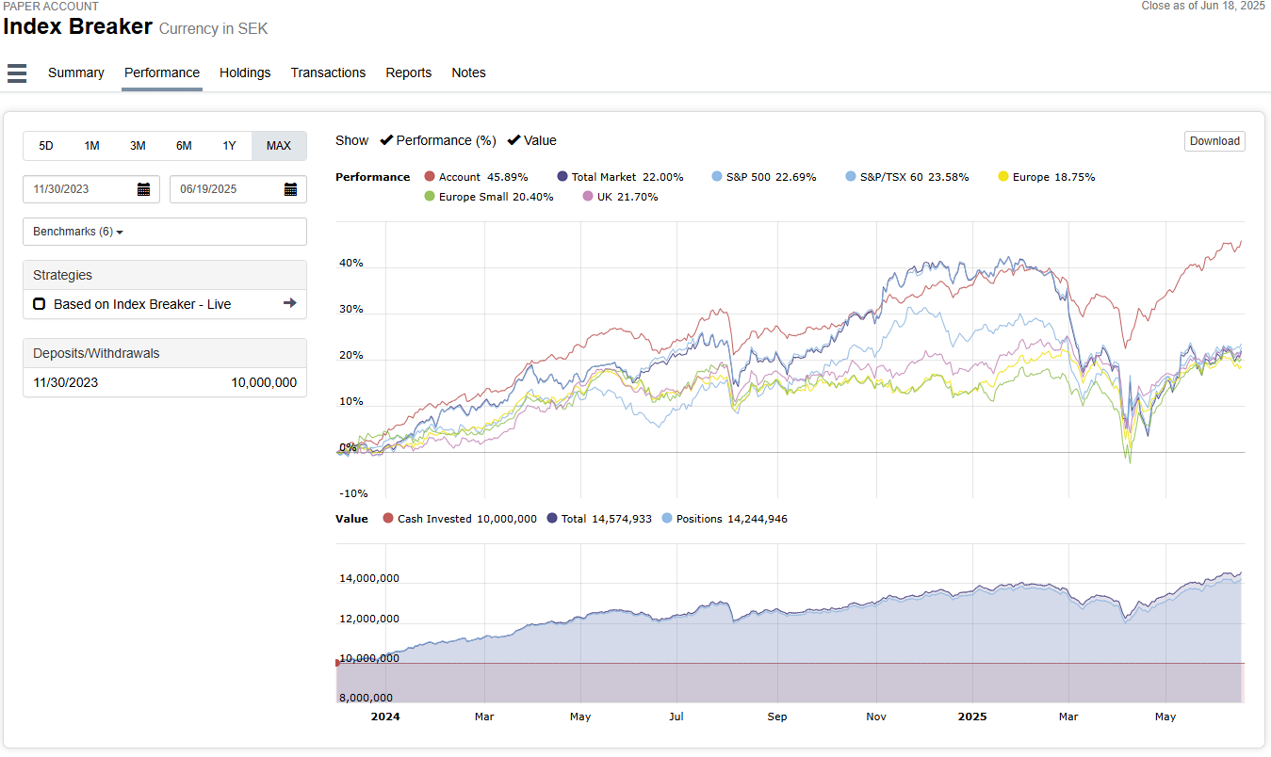
Task: Open the hamburger menu icon
Action: 17,73
